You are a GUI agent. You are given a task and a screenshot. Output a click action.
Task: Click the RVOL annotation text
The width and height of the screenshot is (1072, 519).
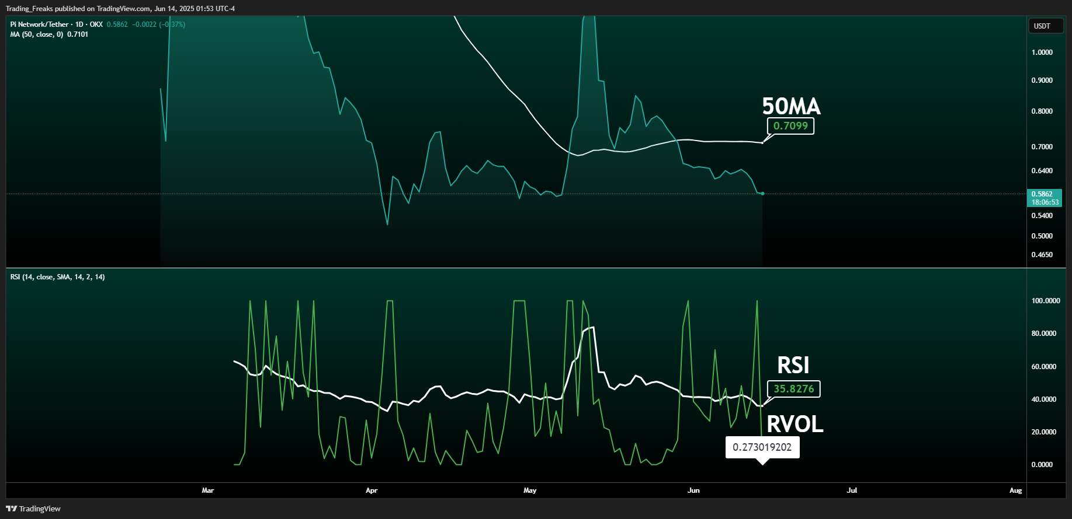(x=795, y=424)
